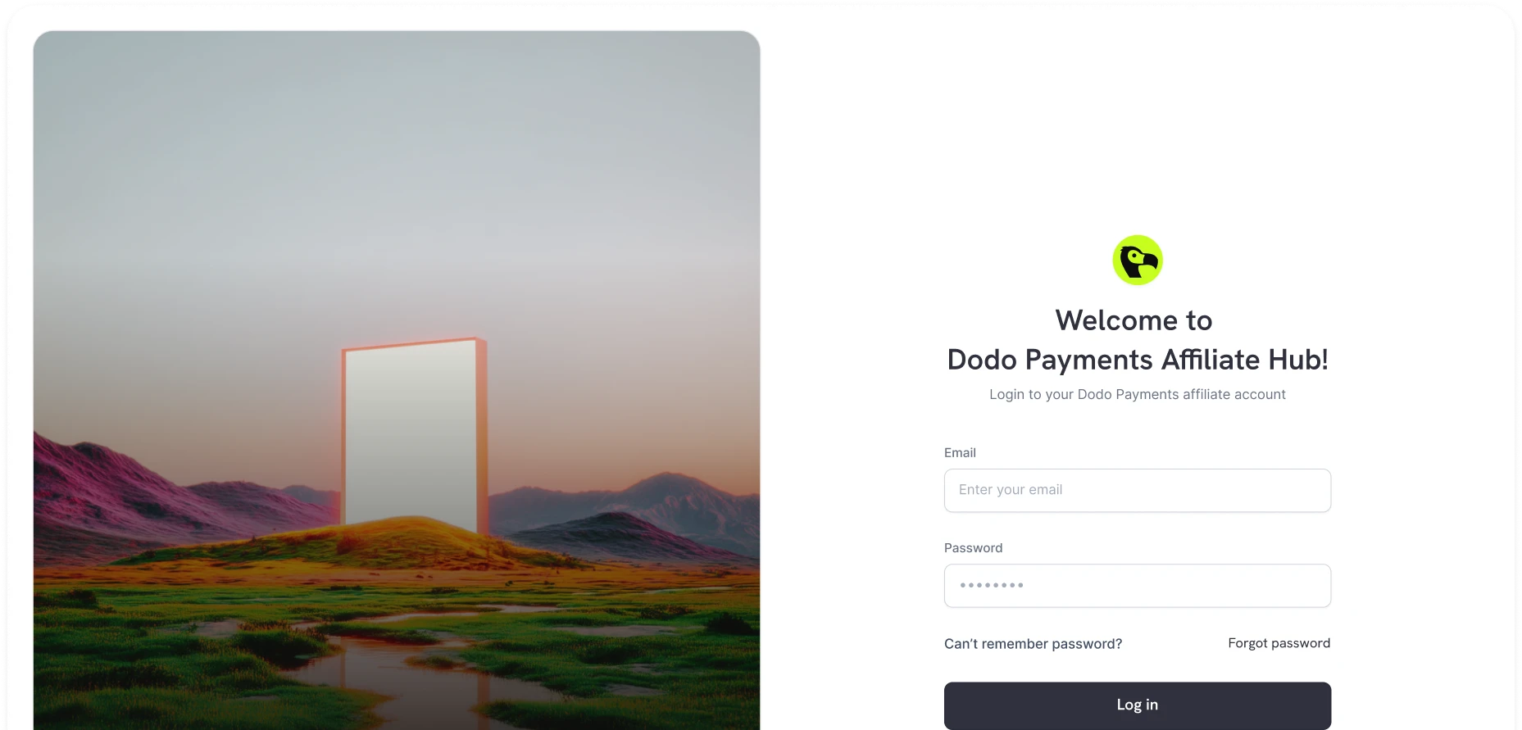Focus the Password input field
This screenshot has width=1522, height=730.
click(1137, 585)
